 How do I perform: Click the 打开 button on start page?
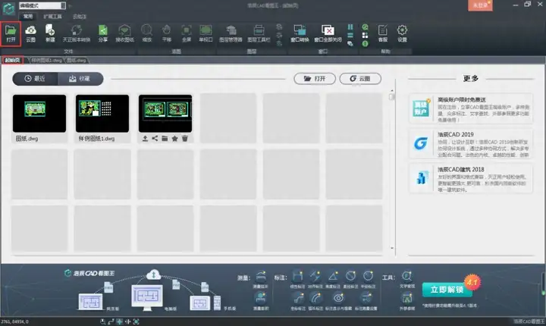click(315, 79)
